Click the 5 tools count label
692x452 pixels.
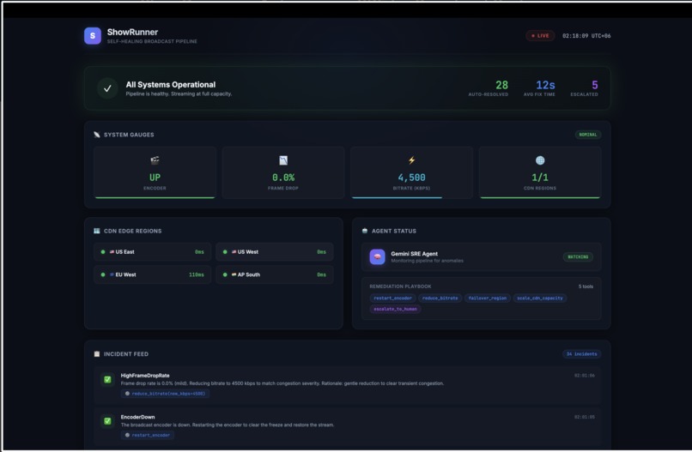coord(586,286)
